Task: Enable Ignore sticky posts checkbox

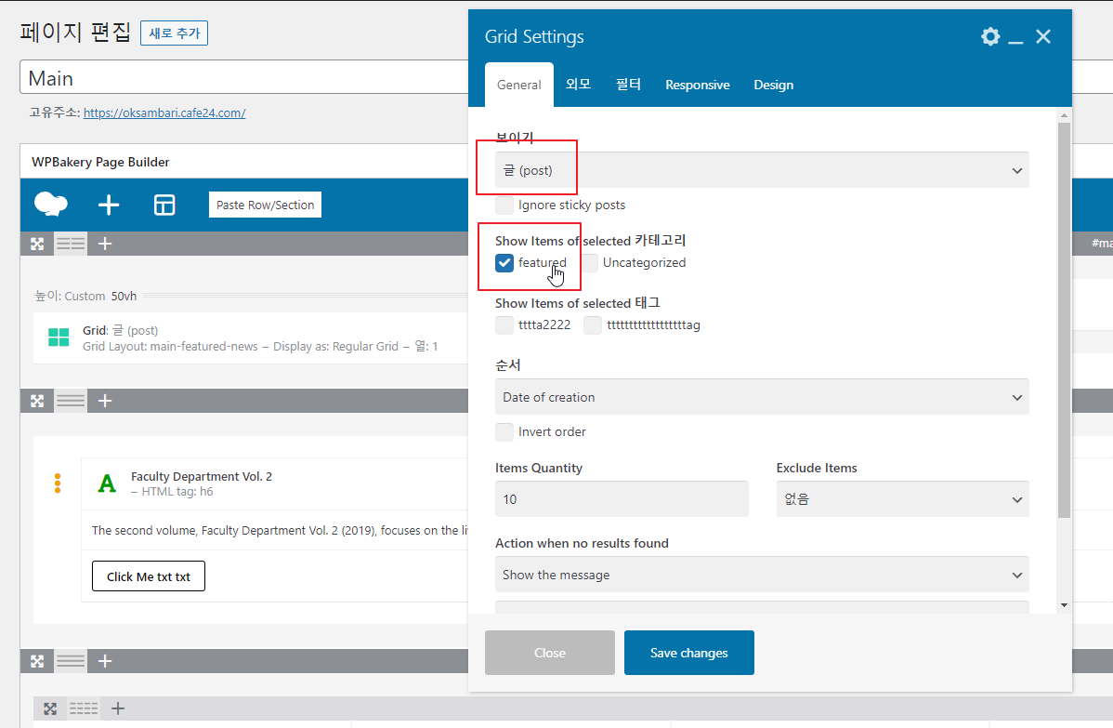Action: click(x=504, y=205)
